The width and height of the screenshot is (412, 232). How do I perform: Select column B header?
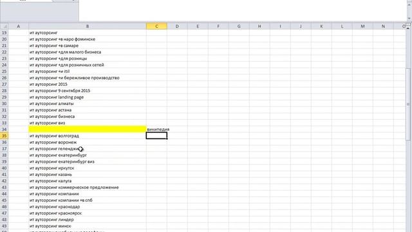coord(88,26)
